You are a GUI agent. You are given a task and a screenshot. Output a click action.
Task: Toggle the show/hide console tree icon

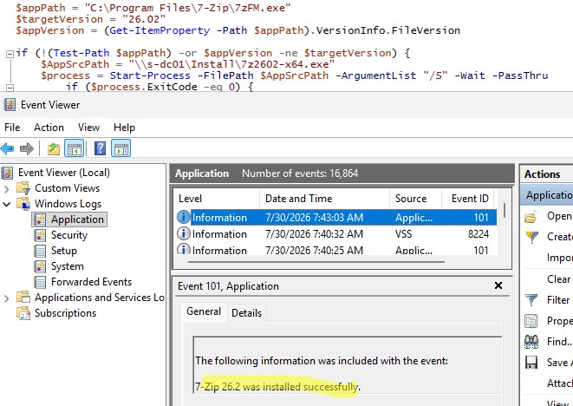(x=75, y=149)
